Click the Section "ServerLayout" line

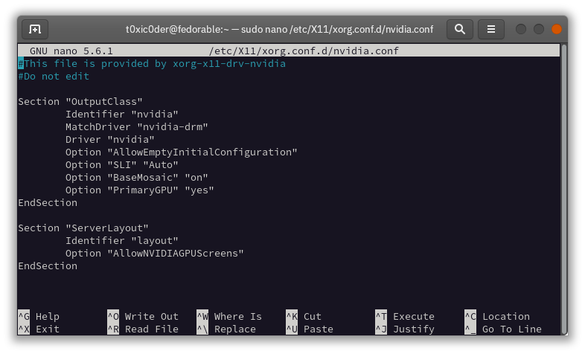pyautogui.click(x=83, y=228)
